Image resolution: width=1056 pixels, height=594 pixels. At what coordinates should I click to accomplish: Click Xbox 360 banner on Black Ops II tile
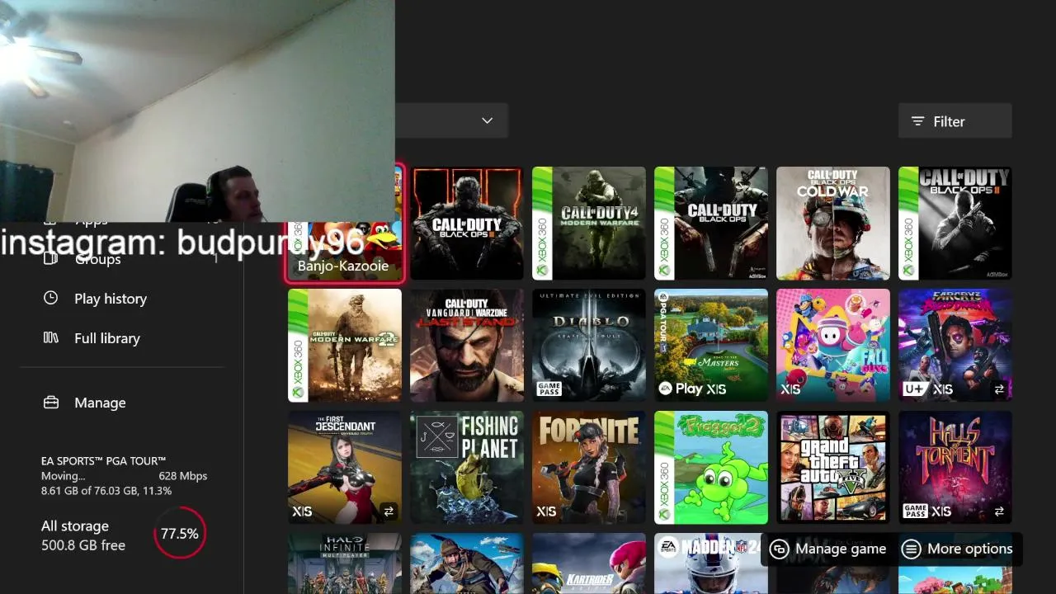(908, 223)
